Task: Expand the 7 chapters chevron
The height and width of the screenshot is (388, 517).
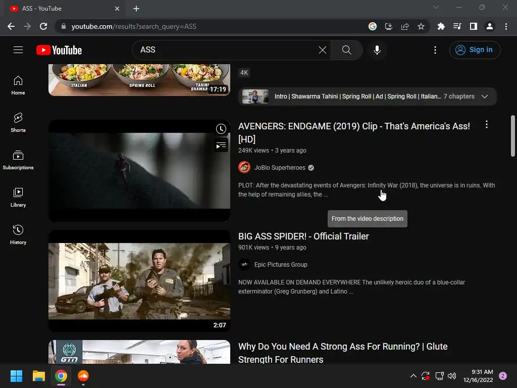Action: coord(484,96)
